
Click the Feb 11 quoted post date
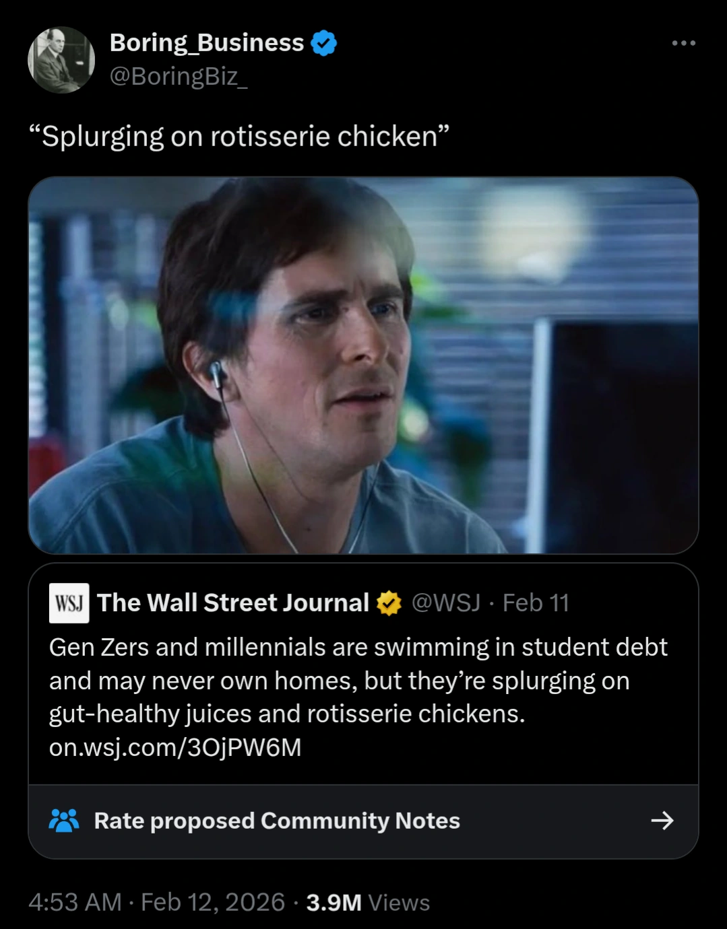tap(536, 603)
